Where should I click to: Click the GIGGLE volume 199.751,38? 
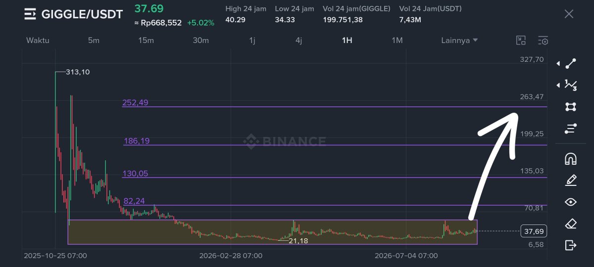click(x=343, y=20)
